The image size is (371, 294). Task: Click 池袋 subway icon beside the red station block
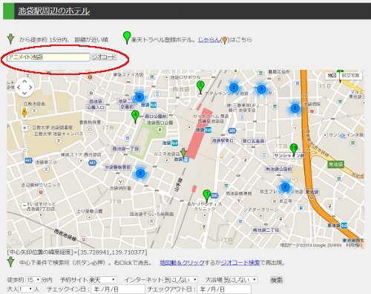pyautogui.click(x=208, y=130)
